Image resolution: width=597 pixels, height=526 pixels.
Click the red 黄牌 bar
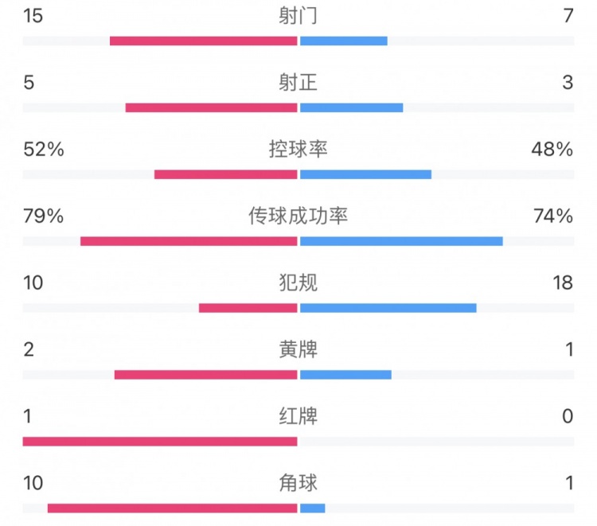(205, 375)
